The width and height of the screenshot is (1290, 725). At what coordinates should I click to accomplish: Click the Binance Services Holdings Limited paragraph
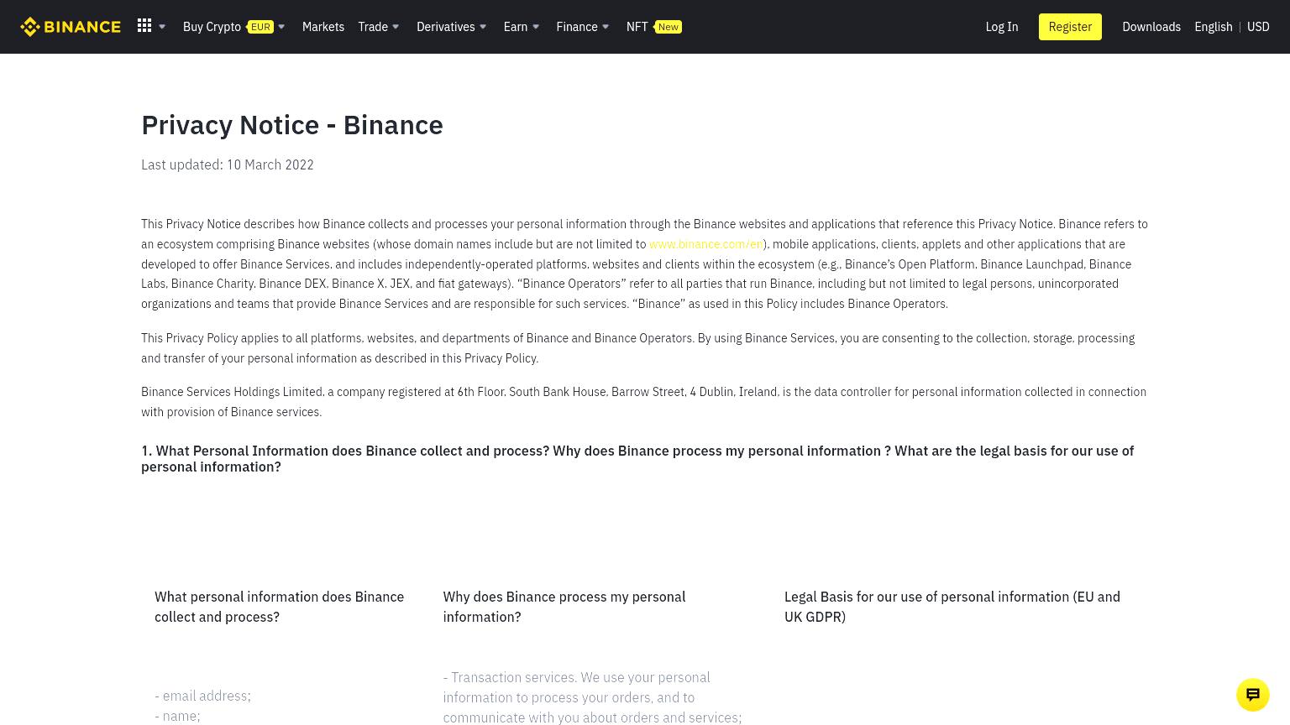tap(644, 402)
